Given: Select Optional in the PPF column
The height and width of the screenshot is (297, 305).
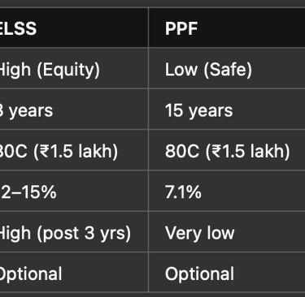Looking at the screenshot, I should [199, 273].
